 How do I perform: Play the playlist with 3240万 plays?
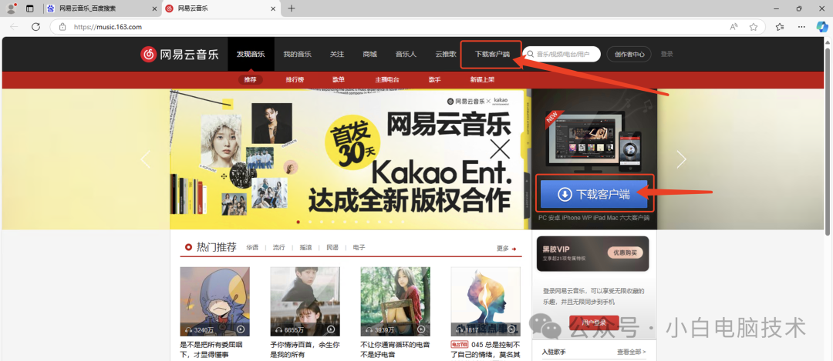click(x=241, y=329)
